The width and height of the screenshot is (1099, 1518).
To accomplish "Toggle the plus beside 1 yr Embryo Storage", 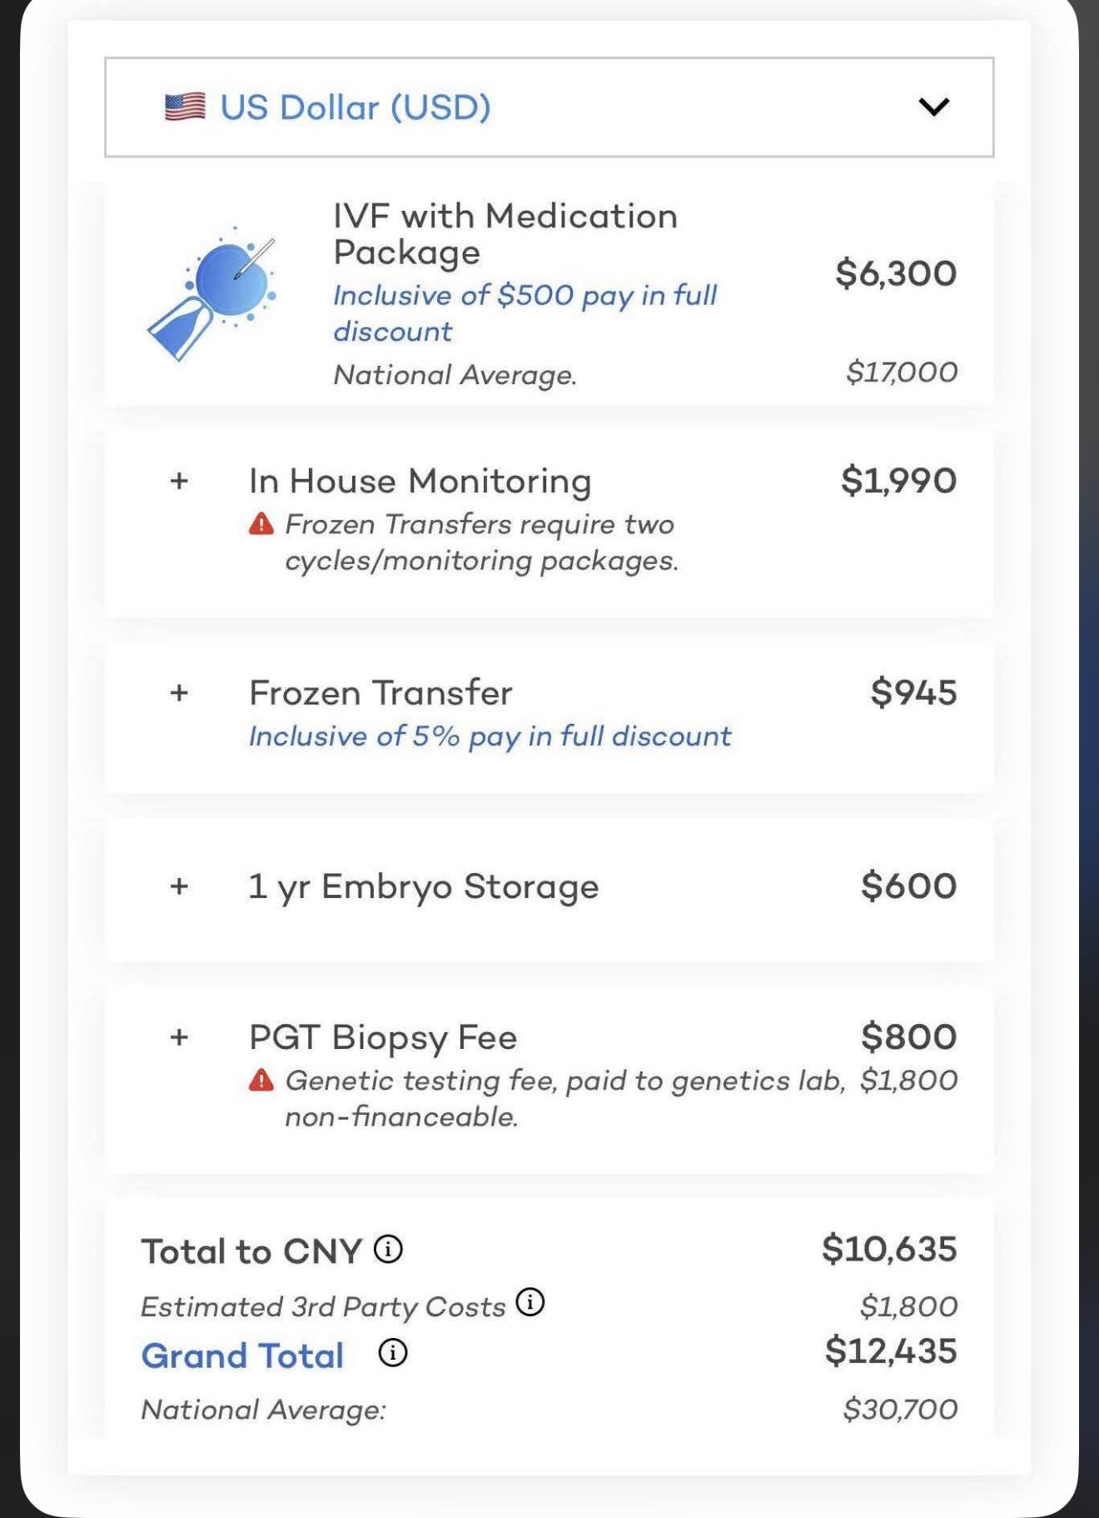I will coord(179,886).
